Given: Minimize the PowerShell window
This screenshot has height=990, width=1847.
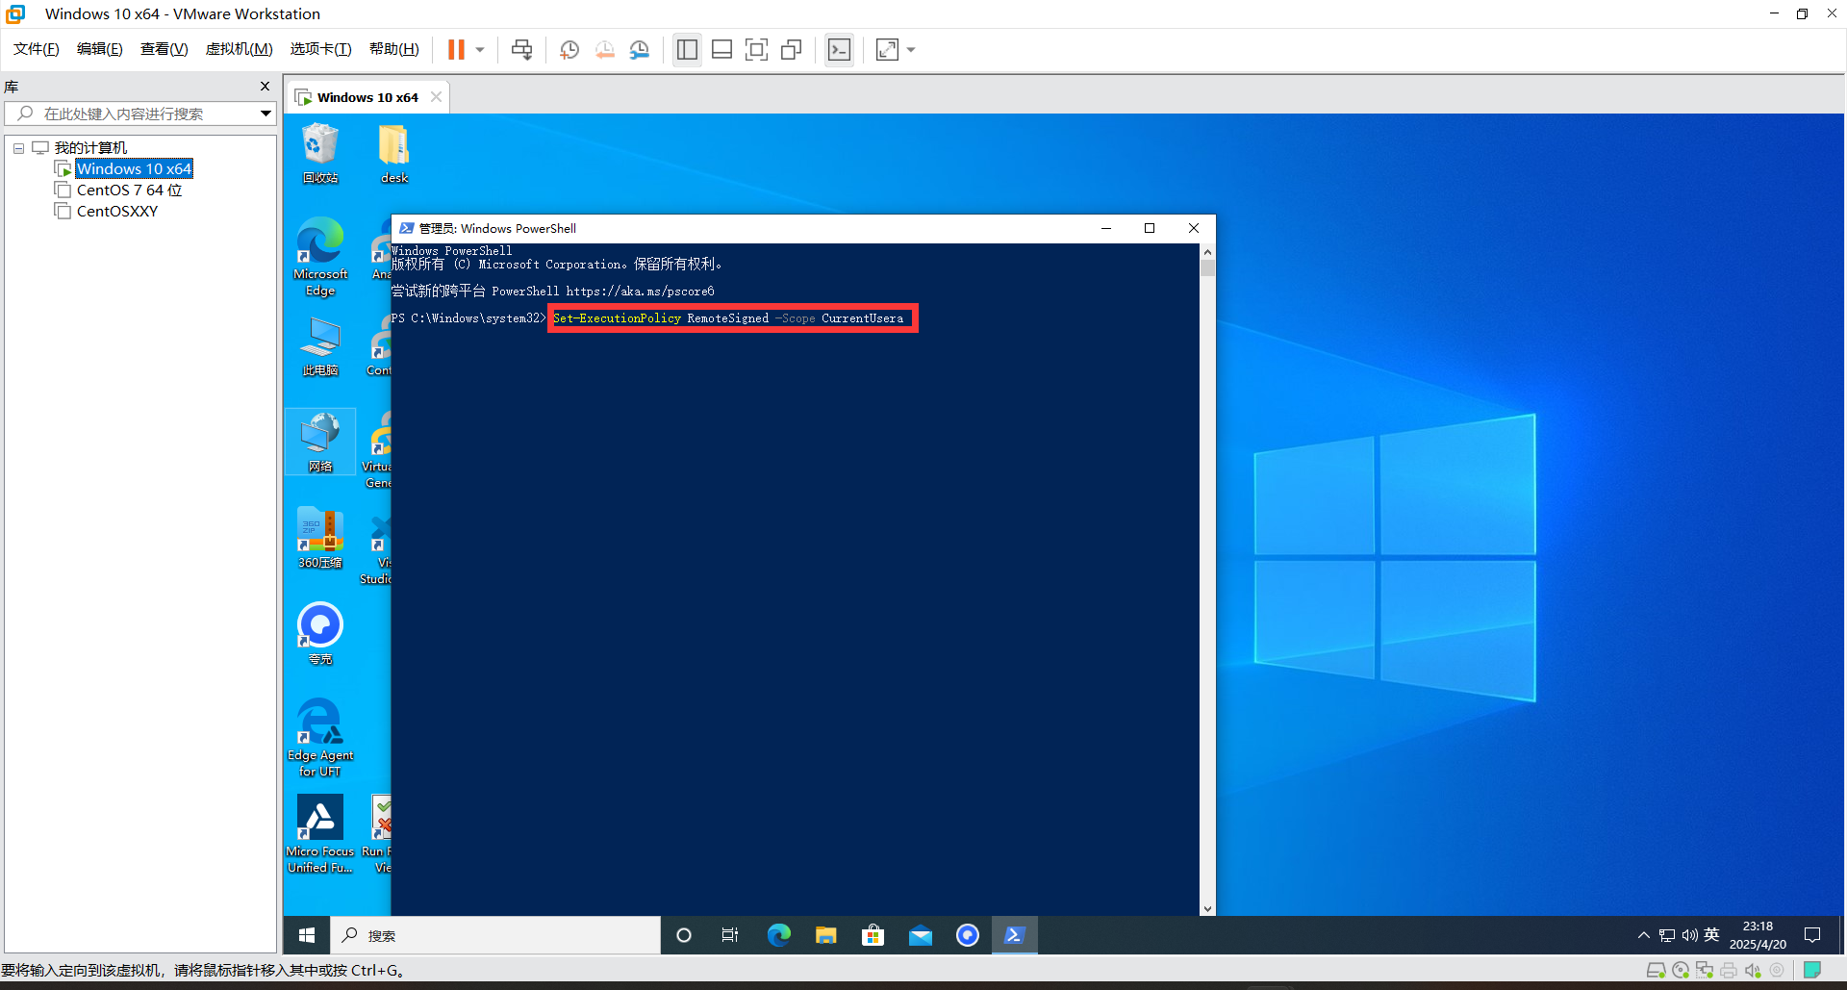Looking at the screenshot, I should pos(1106,228).
